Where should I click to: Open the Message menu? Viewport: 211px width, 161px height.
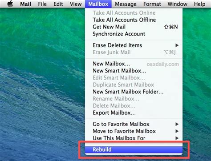coord(126,4)
